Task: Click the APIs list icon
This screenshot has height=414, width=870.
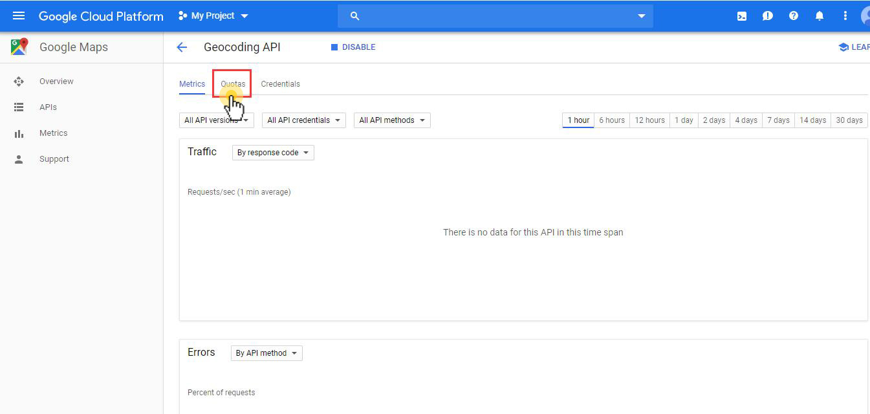Action: pos(19,107)
